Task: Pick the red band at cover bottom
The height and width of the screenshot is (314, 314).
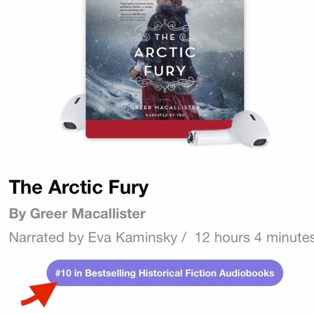Action: click(158, 129)
